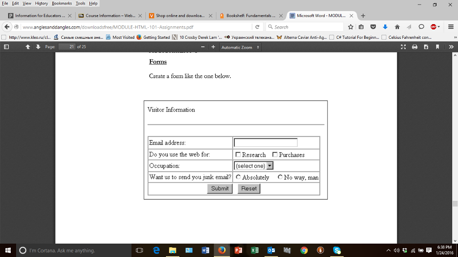Expand more PDF tools with the chevron
458x257 pixels.
pos(451,47)
